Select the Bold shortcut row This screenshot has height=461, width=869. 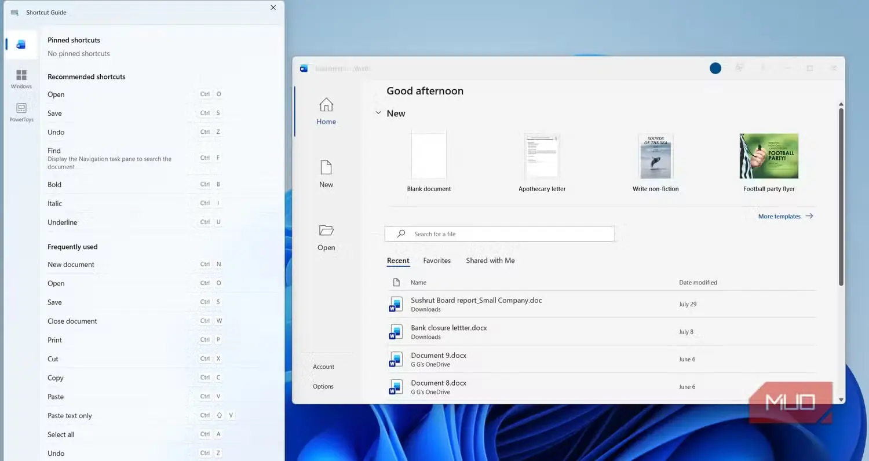[x=135, y=185]
